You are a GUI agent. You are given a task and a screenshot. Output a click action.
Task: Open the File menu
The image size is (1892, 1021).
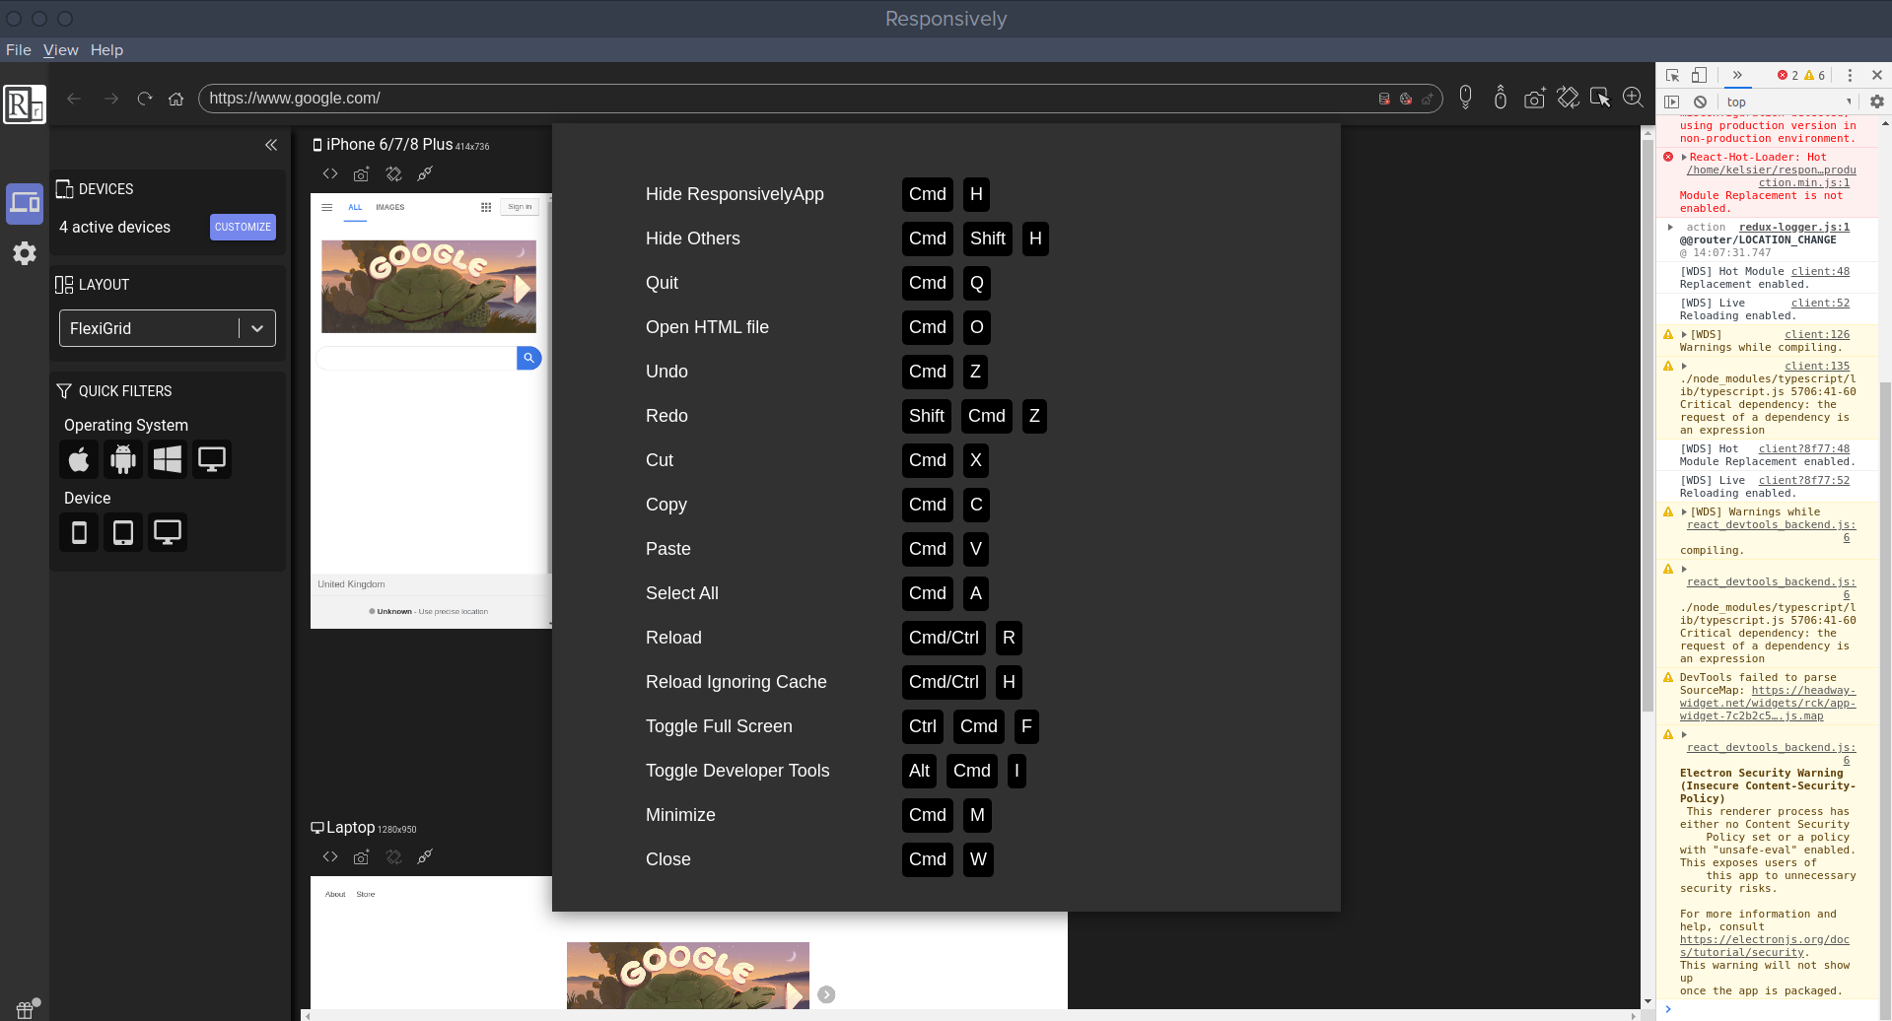(x=19, y=50)
